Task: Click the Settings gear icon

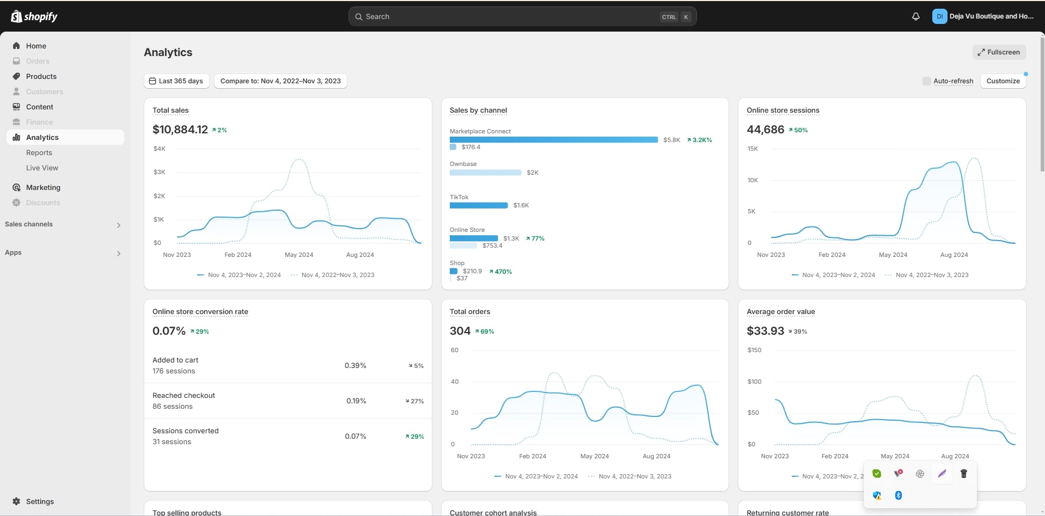Action: click(x=16, y=501)
